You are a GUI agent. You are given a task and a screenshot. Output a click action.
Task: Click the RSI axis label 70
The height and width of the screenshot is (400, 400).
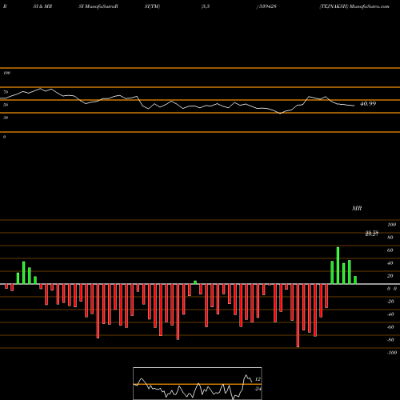[x=6, y=92]
